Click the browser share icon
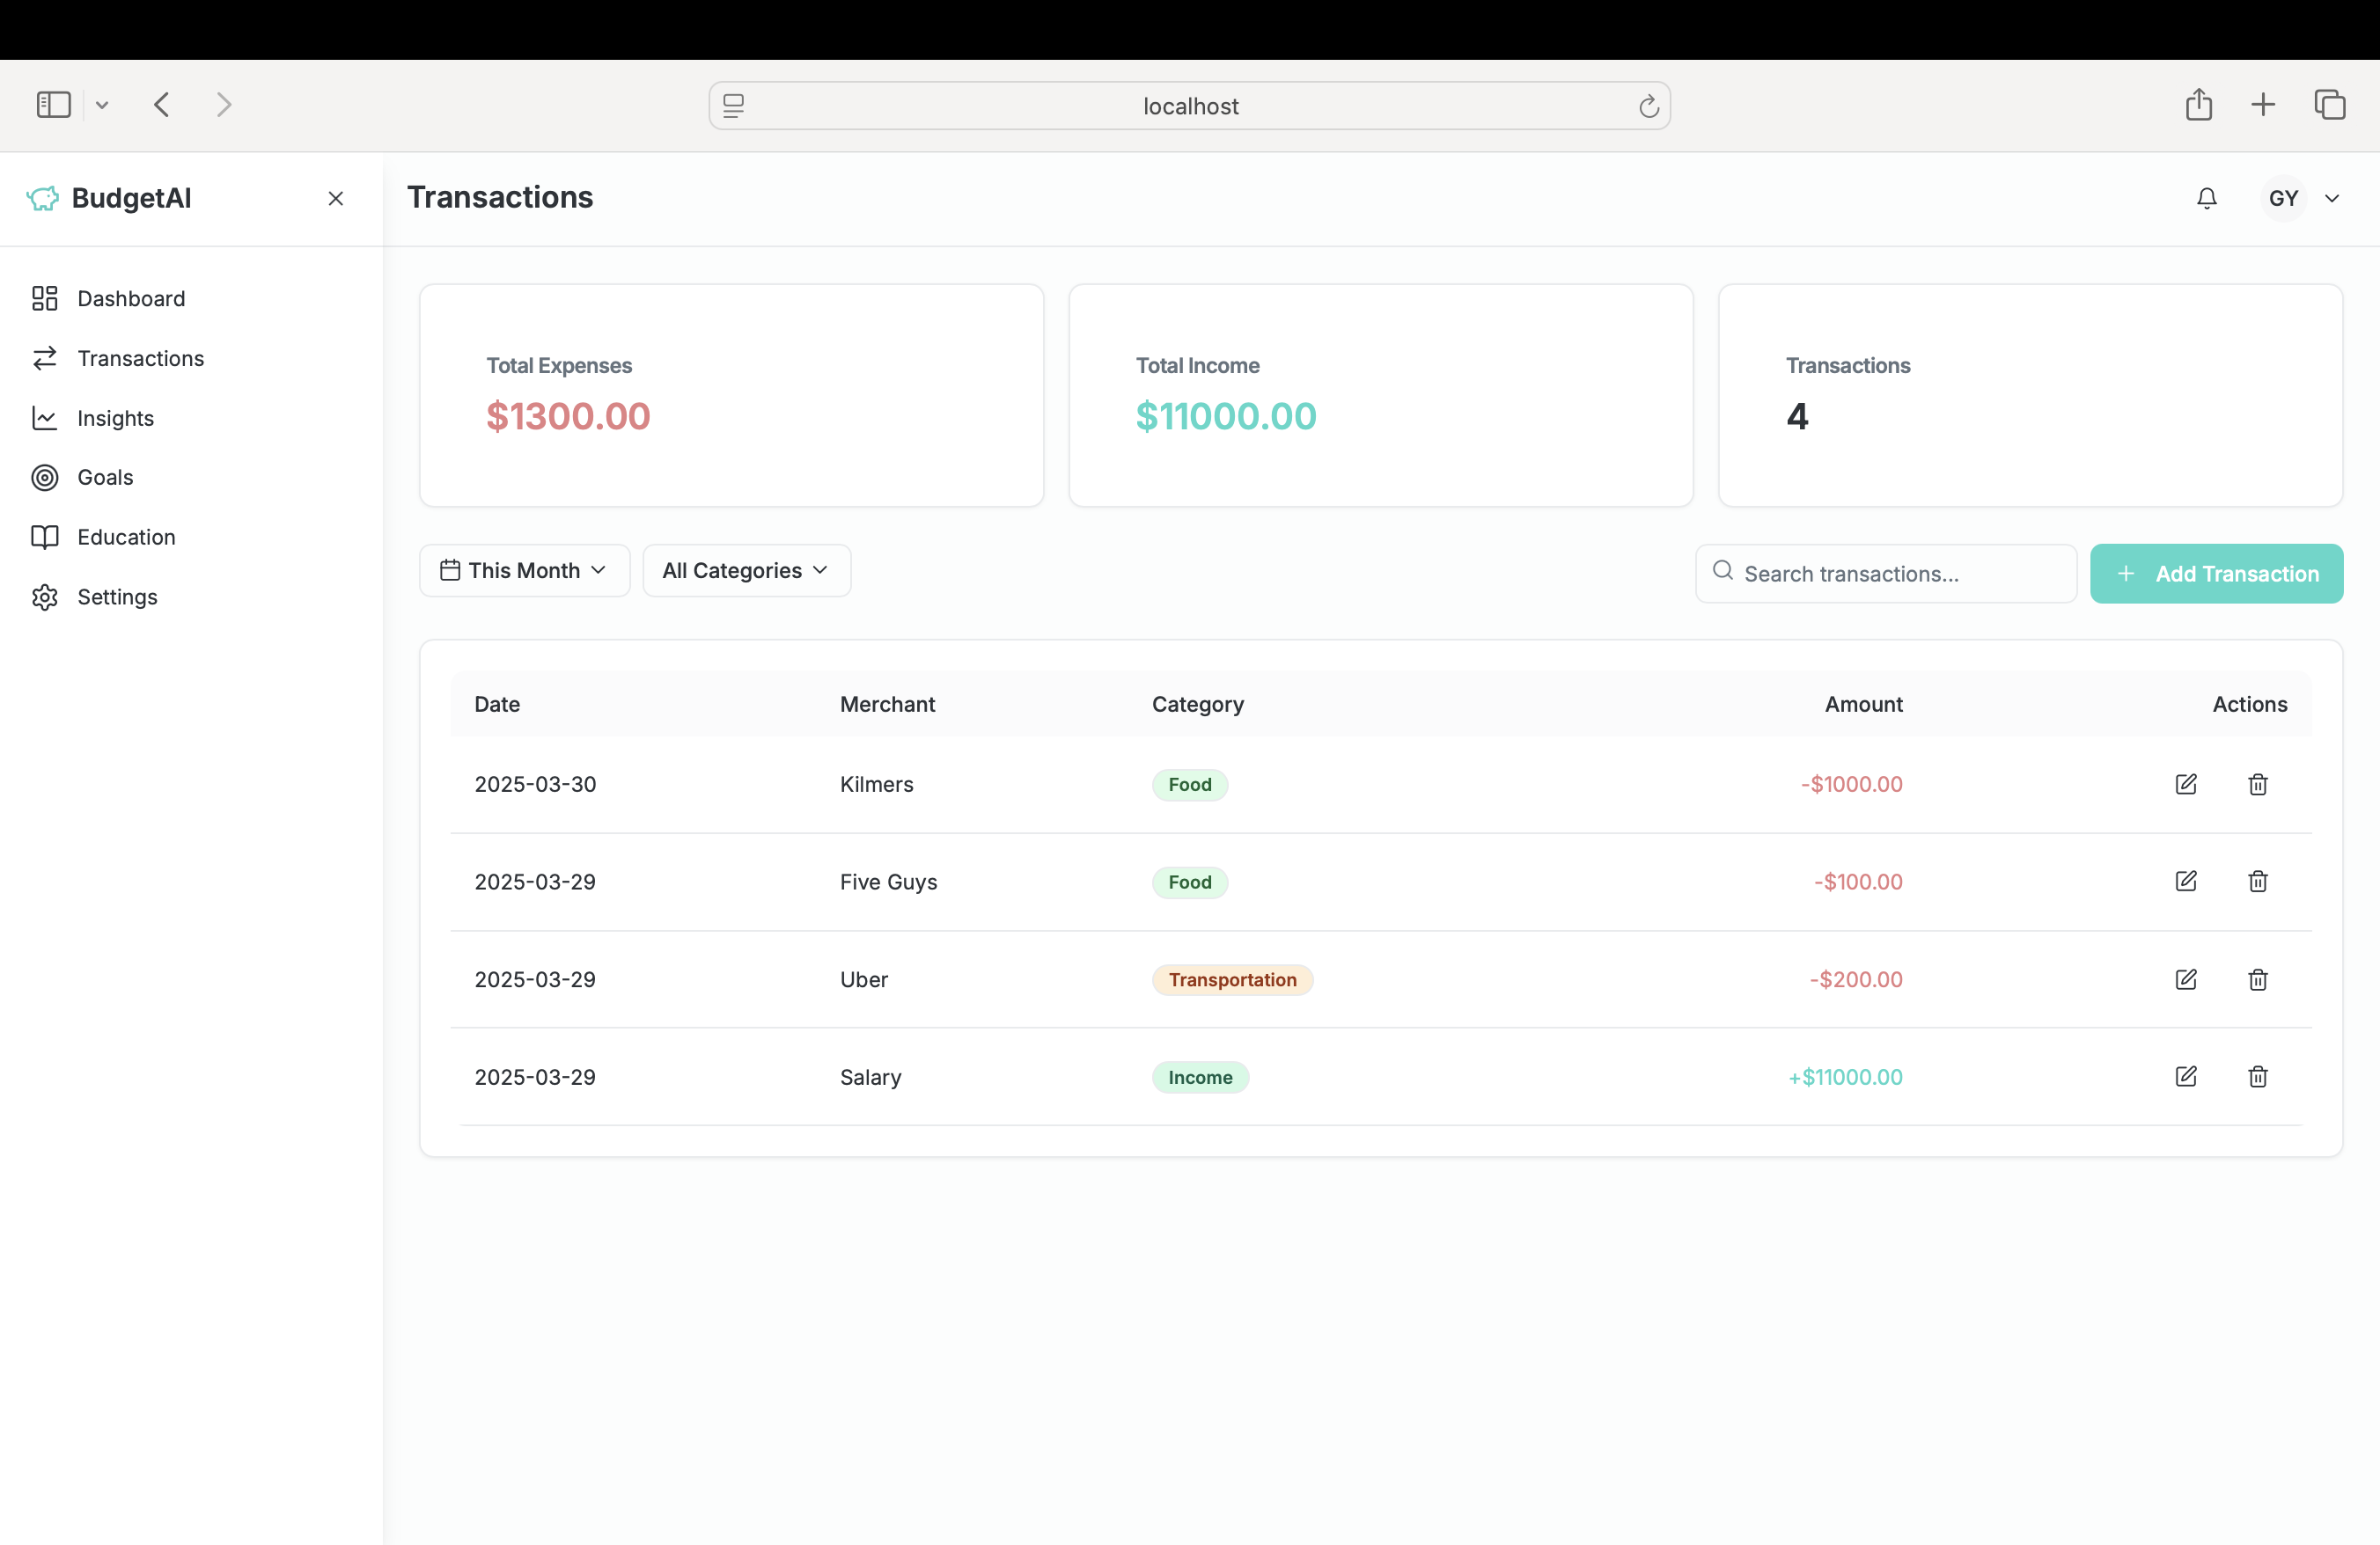The image size is (2380, 1545). (x=2198, y=105)
